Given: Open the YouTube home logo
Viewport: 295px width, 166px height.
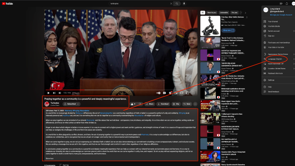Looking at the screenshot, I should (7, 3).
